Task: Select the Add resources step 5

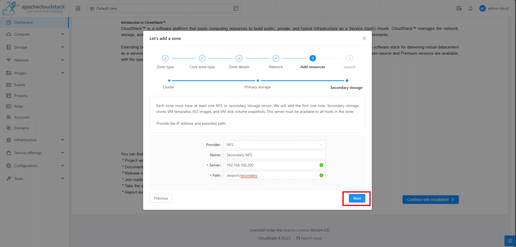Action: pyautogui.click(x=313, y=62)
